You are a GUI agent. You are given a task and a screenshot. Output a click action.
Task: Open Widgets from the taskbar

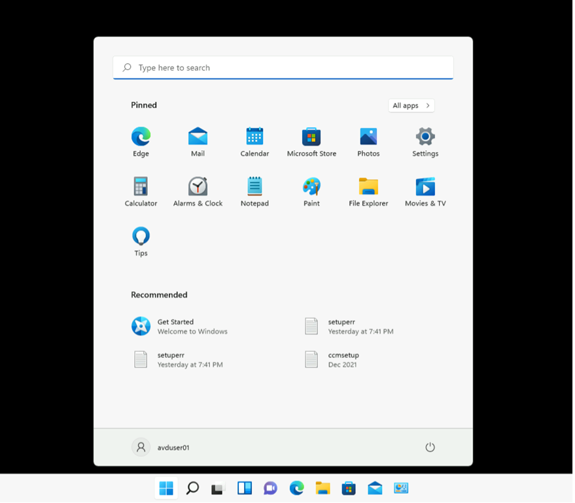click(x=244, y=488)
